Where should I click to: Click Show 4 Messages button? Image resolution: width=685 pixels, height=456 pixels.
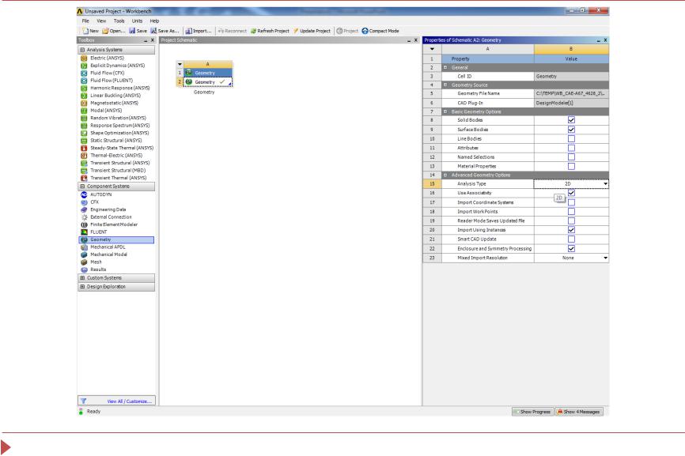pyautogui.click(x=579, y=412)
